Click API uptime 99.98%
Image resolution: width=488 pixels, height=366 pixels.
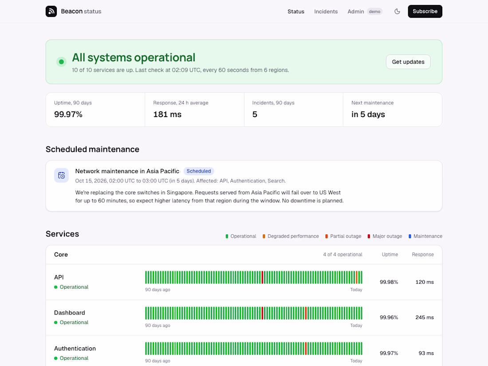[389, 282]
